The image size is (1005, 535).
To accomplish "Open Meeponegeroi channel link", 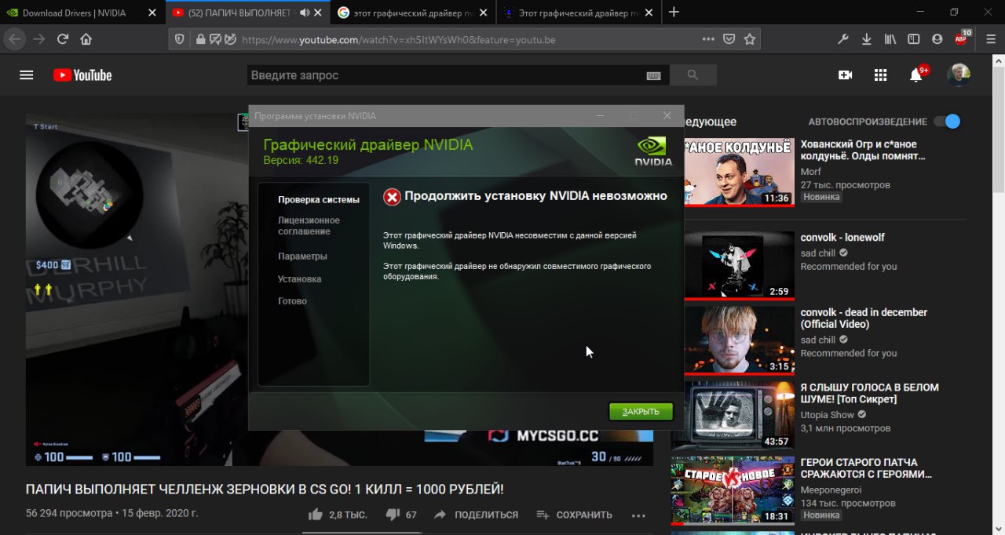I will click(x=831, y=490).
